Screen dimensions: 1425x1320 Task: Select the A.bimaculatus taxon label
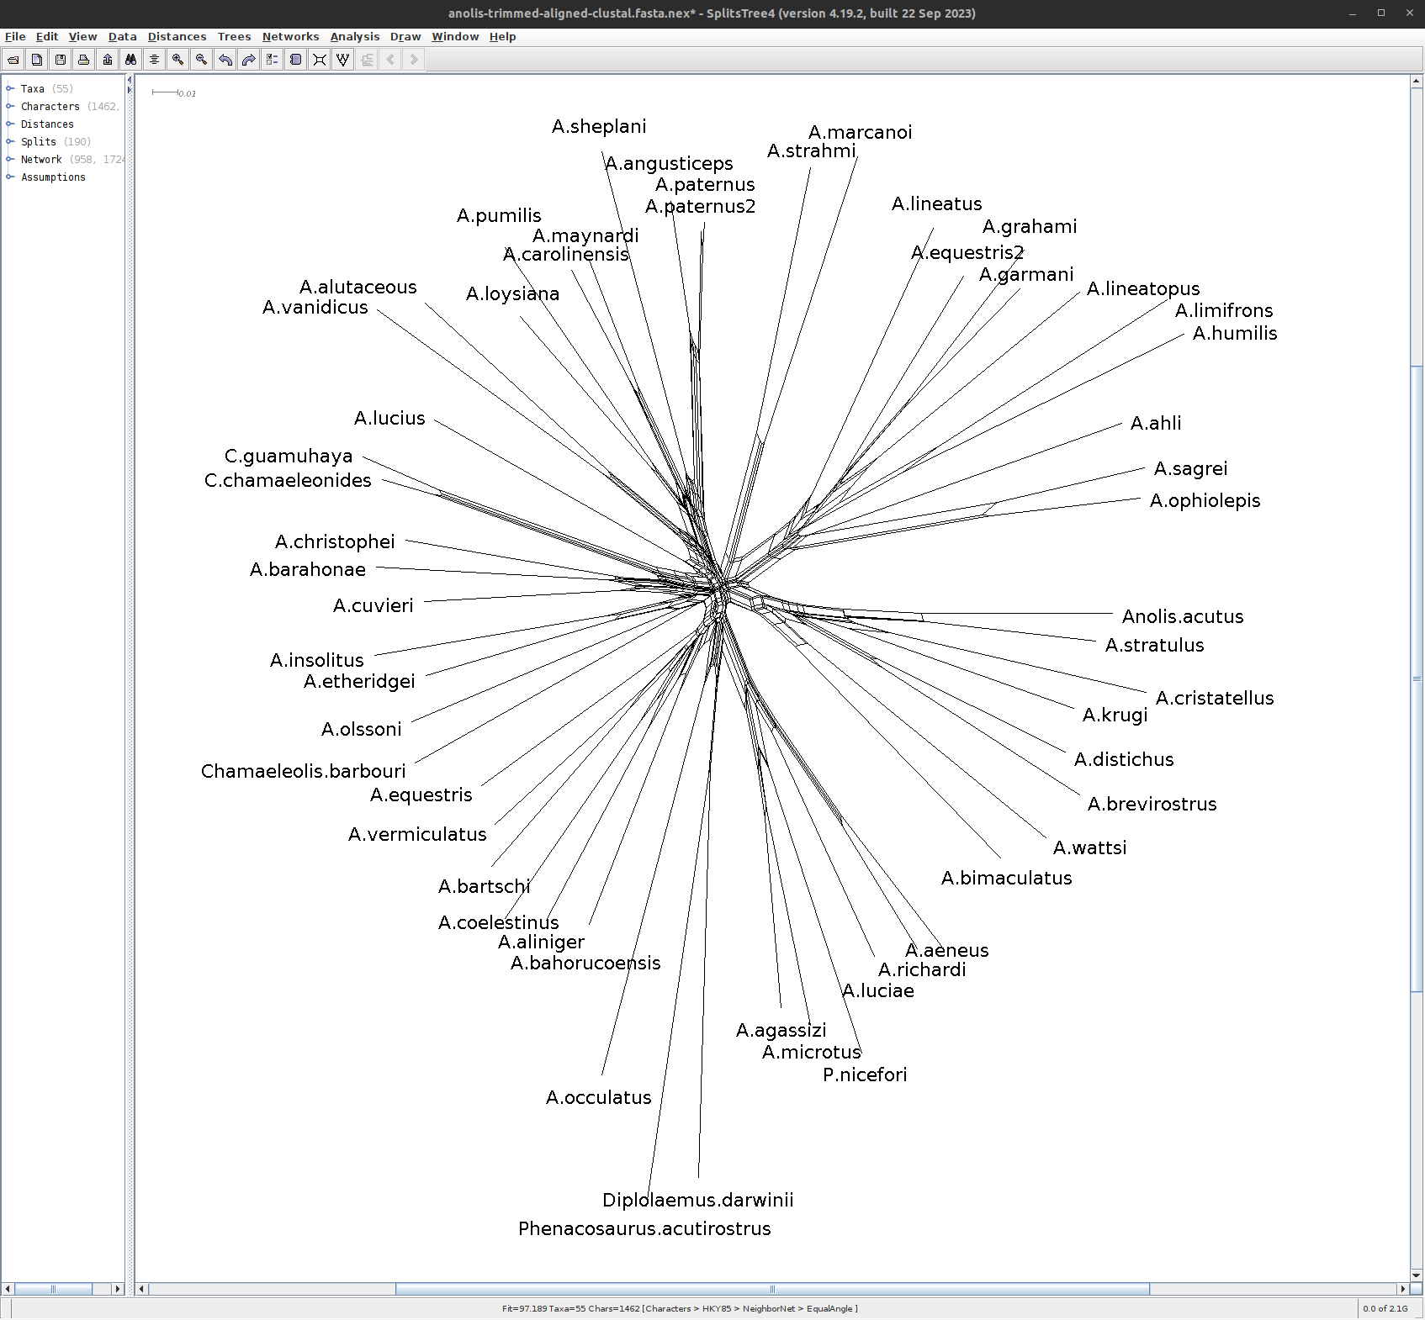coord(1006,878)
